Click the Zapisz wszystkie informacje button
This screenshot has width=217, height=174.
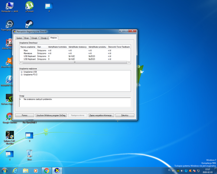point(101,115)
